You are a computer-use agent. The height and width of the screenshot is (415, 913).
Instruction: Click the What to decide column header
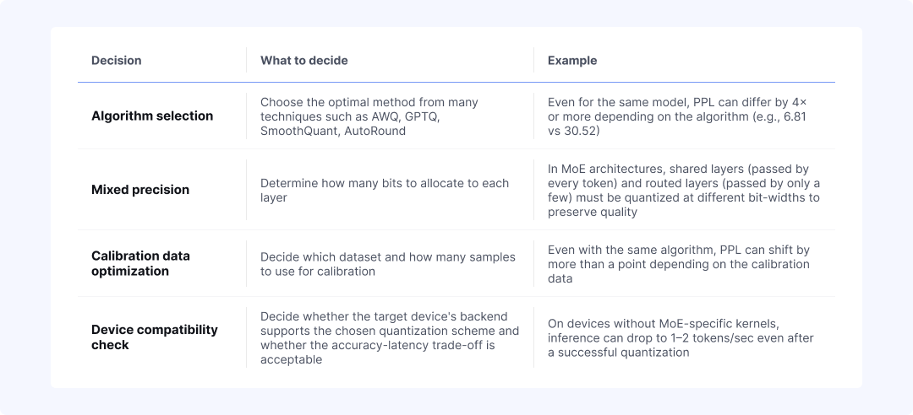click(x=304, y=61)
